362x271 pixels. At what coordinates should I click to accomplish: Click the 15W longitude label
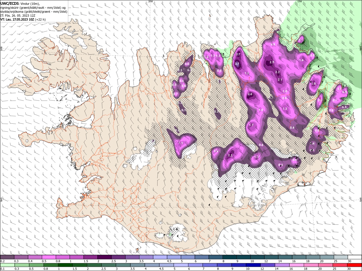point(300,1)
